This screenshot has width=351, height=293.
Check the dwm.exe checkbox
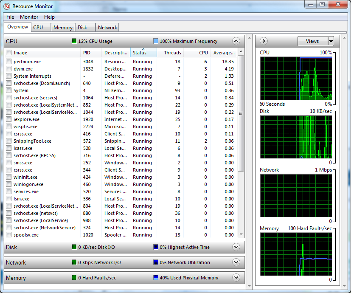click(9, 68)
